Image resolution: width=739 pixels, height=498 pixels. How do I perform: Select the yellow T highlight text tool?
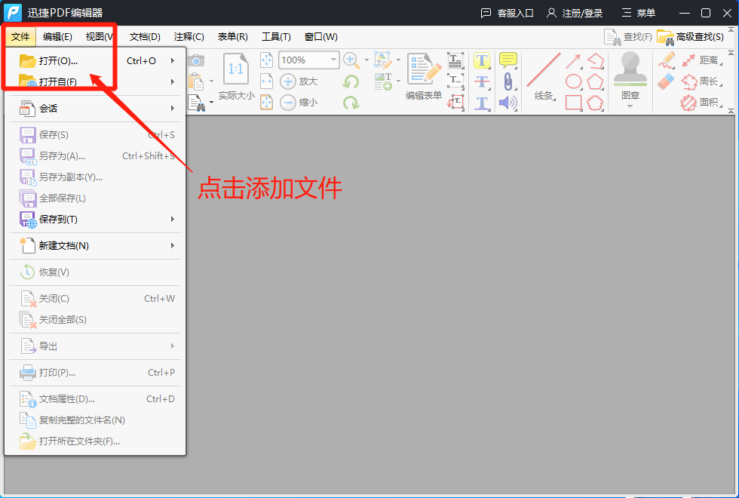point(482,60)
